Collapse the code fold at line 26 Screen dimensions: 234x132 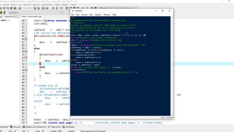coord(26,39)
